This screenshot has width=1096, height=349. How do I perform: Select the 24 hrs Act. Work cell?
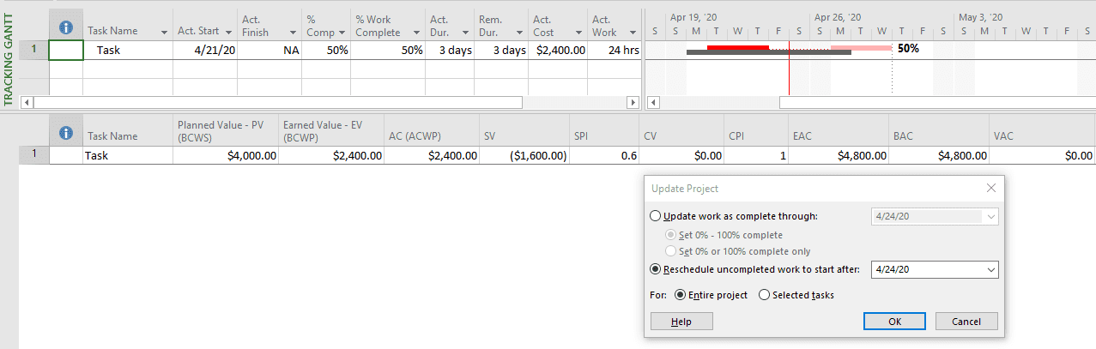click(x=615, y=50)
